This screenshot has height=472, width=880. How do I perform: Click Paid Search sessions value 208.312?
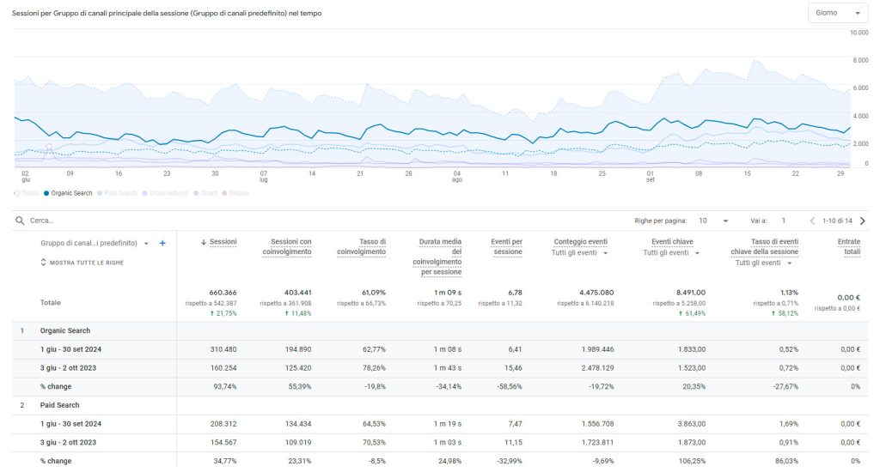point(223,424)
